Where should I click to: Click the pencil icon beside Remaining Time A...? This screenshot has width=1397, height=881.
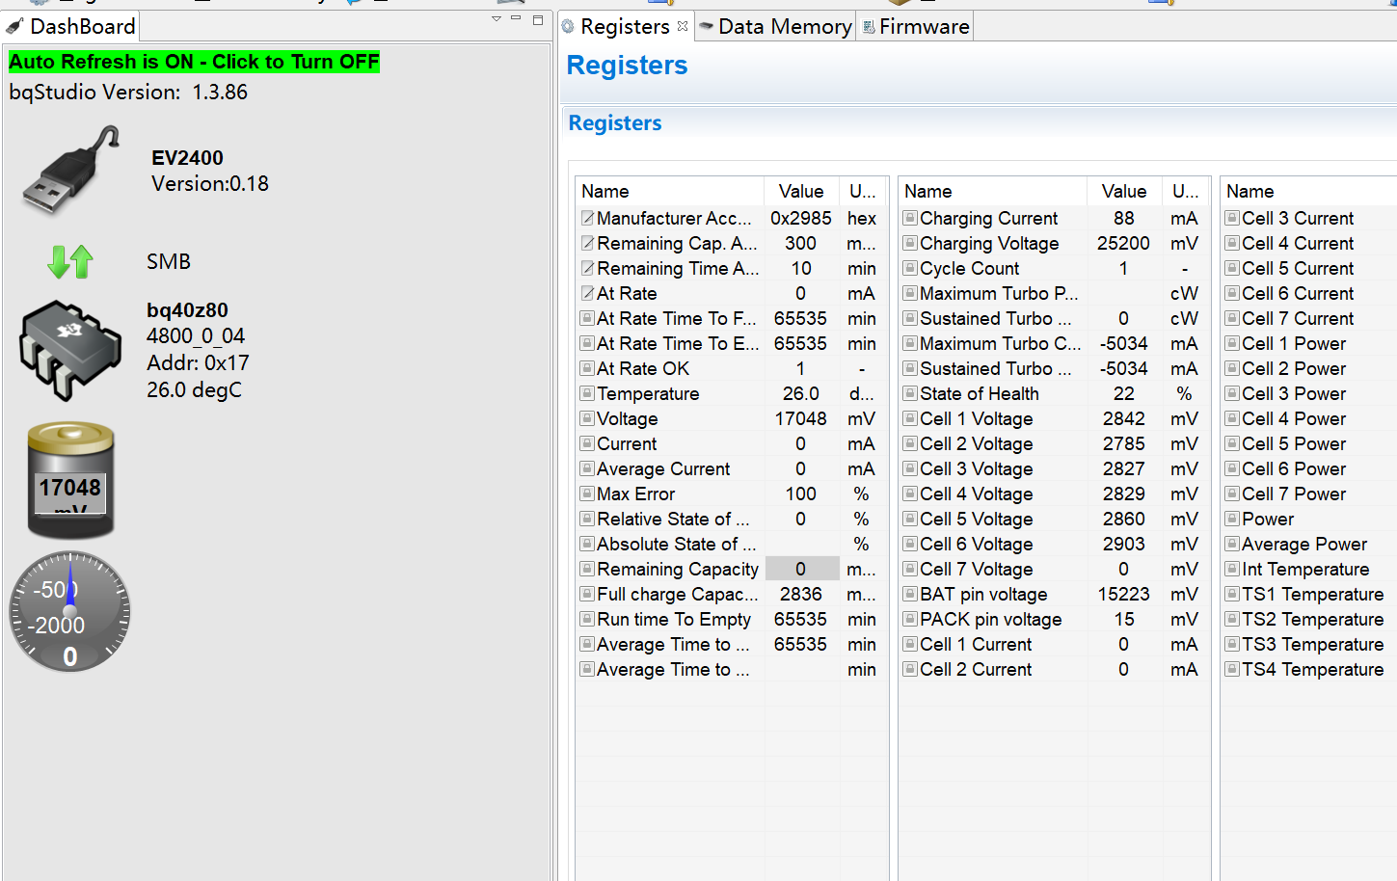pyautogui.click(x=587, y=268)
